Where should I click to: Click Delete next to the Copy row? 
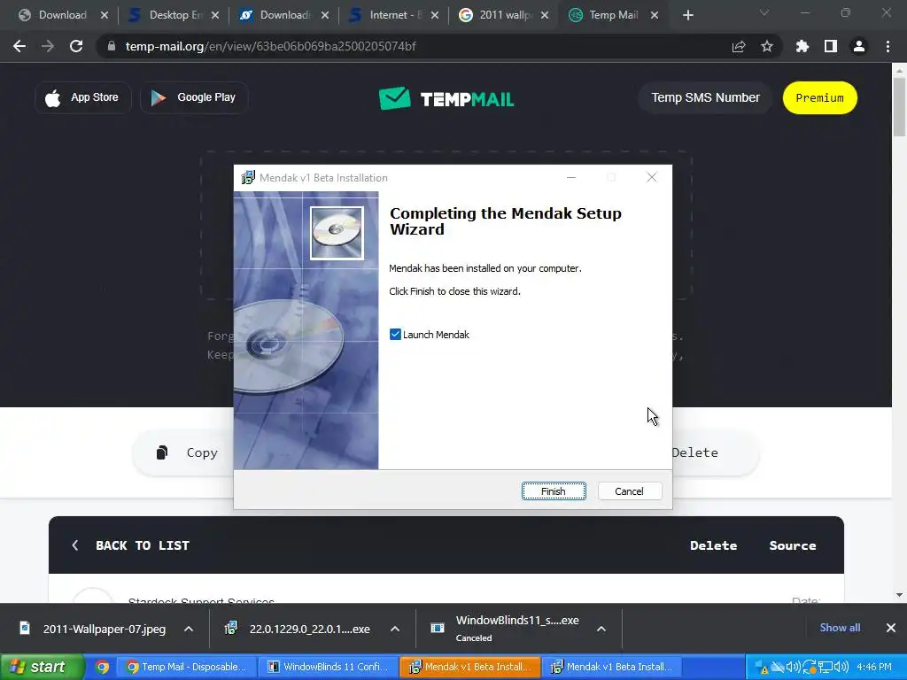(x=694, y=452)
